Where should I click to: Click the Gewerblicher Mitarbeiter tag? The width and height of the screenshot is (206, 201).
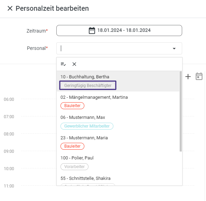click(x=87, y=126)
